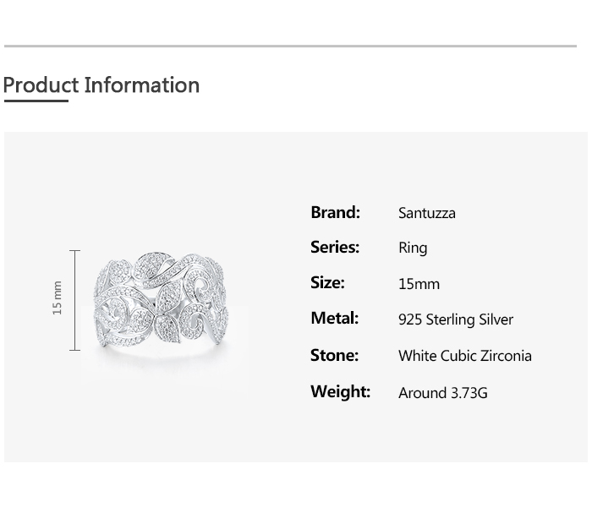Click the dark underline below the heading
Viewport: 592px width, 513px height.
point(36,101)
